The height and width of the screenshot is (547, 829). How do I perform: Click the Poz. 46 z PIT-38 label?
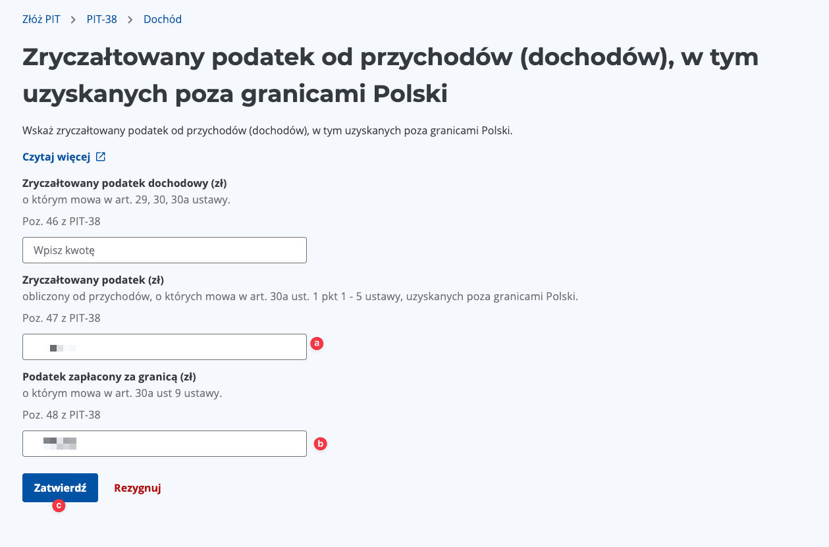click(61, 221)
